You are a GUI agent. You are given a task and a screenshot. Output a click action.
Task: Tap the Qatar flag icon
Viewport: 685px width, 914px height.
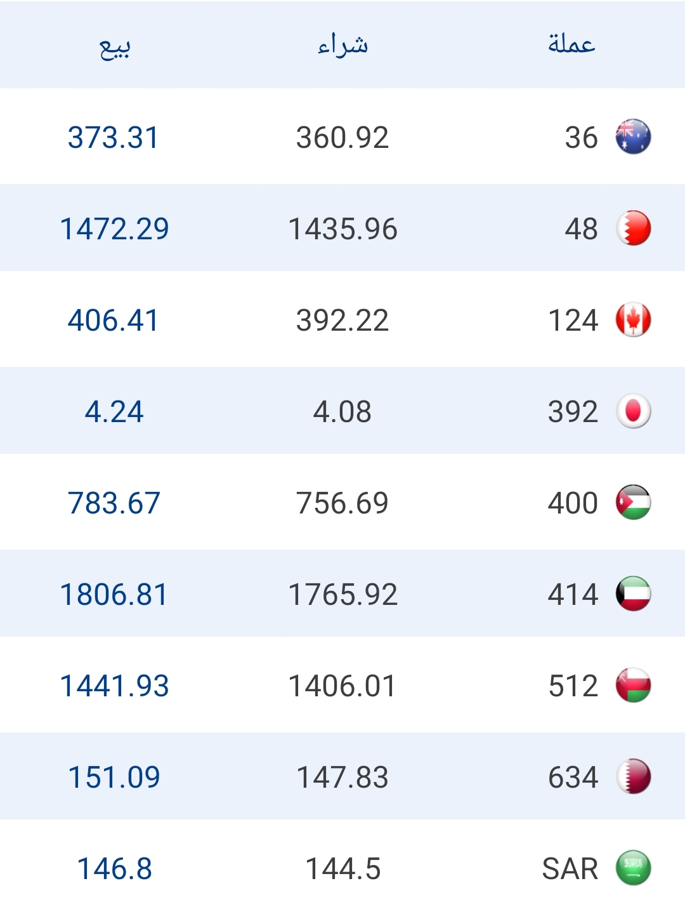[633, 777]
